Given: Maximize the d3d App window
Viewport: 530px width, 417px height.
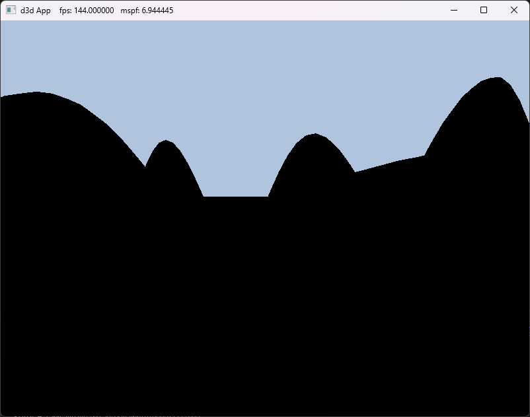Looking at the screenshot, I should pyautogui.click(x=484, y=10).
